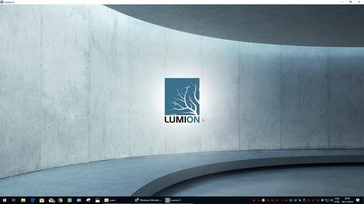Viewport: 364px width, 204px height.
Task: Open the Photos app taskbar icon
Action: (97, 200)
